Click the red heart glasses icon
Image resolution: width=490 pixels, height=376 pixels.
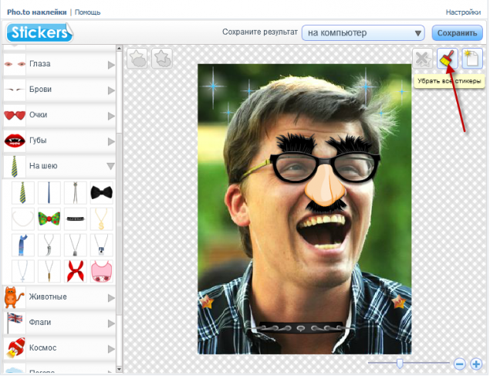tap(15, 115)
